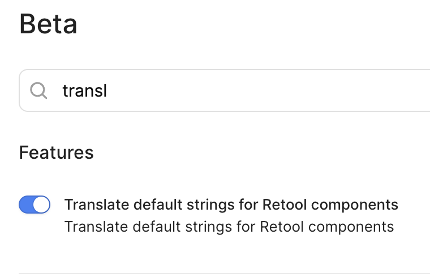Select the search icon left of 'transl'
Image resolution: width=430 pixels, height=278 pixels.
pos(38,90)
